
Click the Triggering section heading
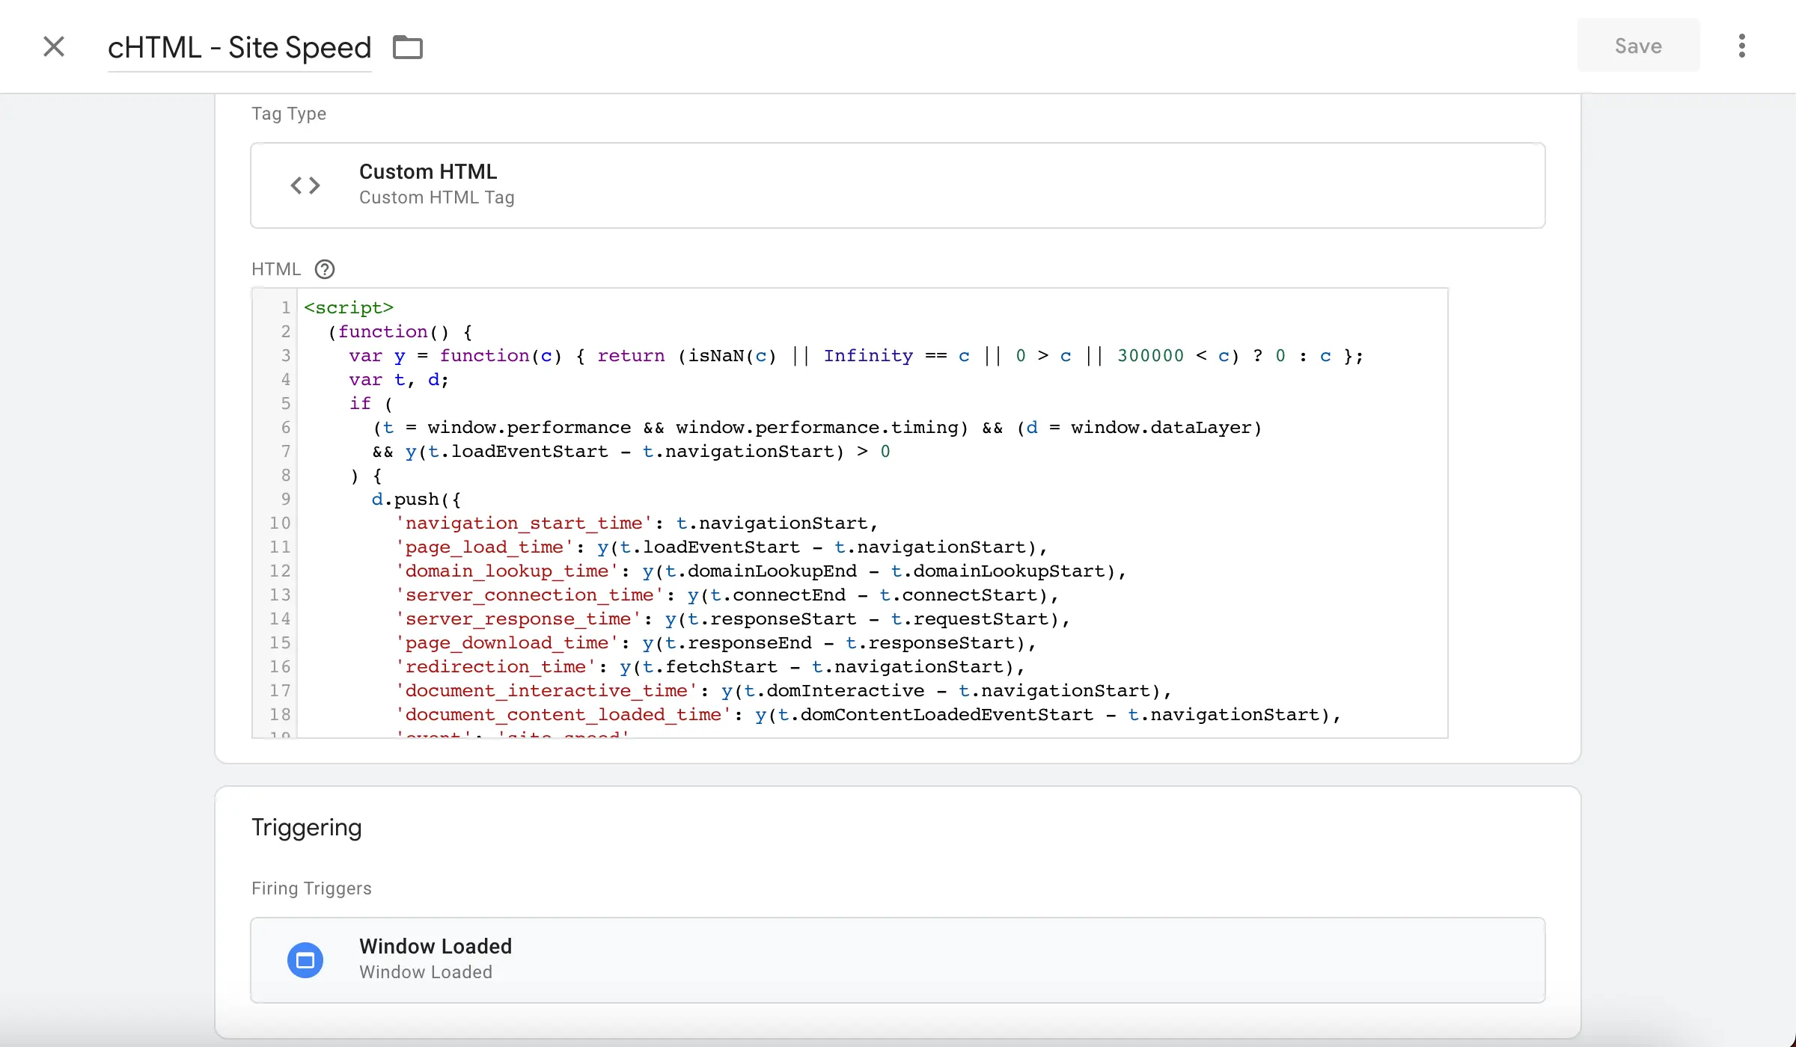click(307, 827)
